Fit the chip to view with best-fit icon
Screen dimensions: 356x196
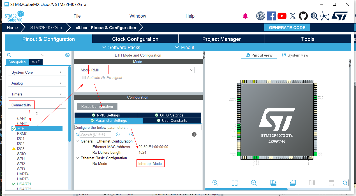point(235,183)
